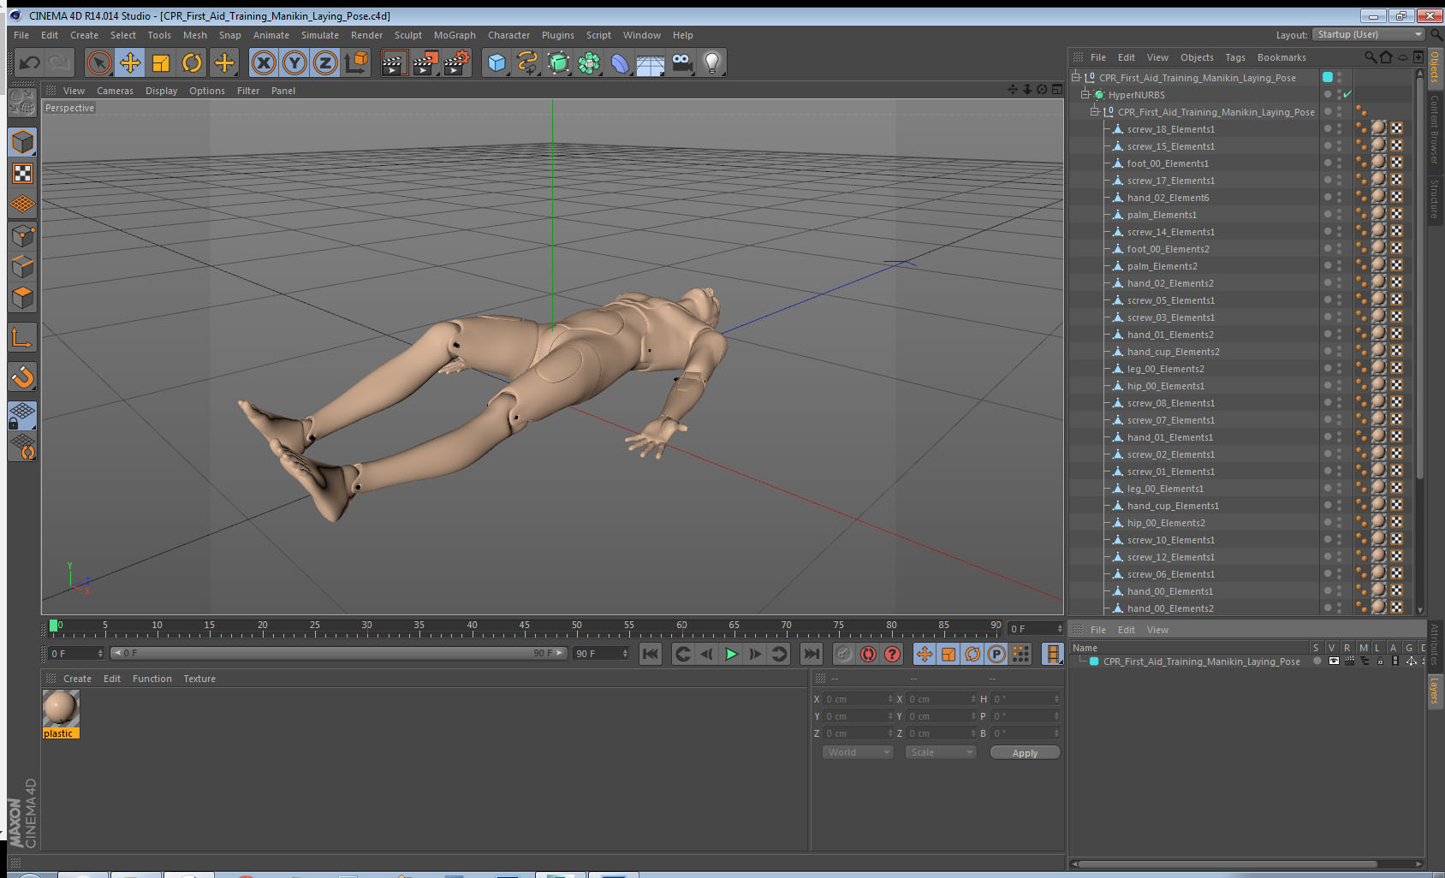Open the spline pen tools icon
1445x878 pixels.
click(x=527, y=62)
